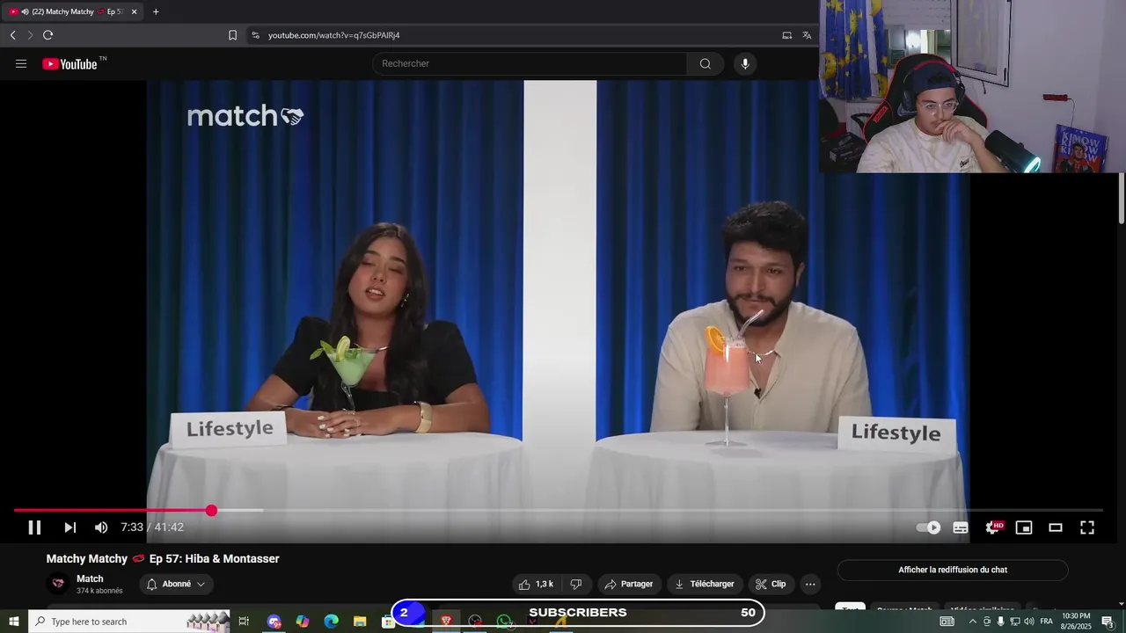Toggle the autoplay switch in the player
The image size is (1126, 633).
[x=928, y=527]
